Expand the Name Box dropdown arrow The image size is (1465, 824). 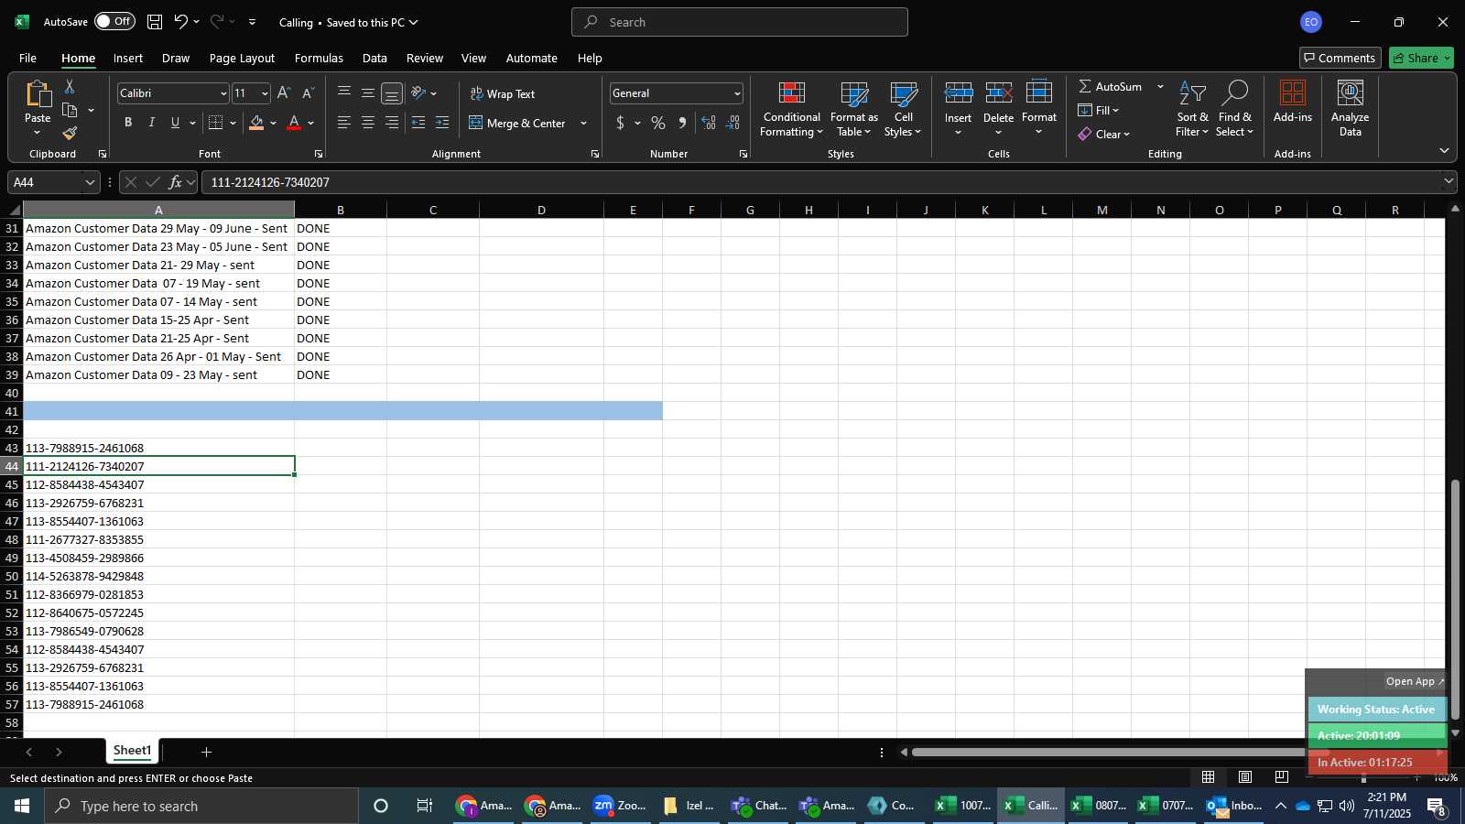90,182
